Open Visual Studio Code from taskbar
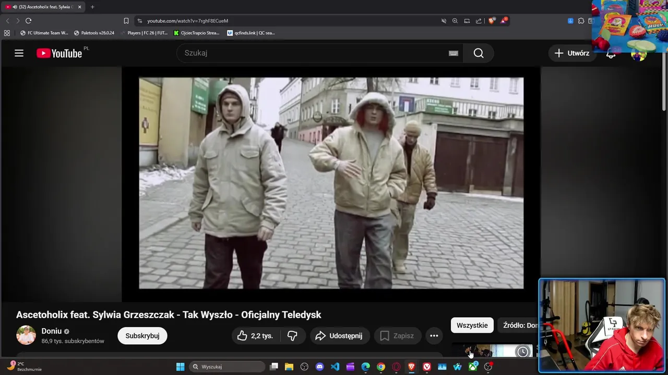The height and width of the screenshot is (375, 668). pyautogui.click(x=335, y=367)
